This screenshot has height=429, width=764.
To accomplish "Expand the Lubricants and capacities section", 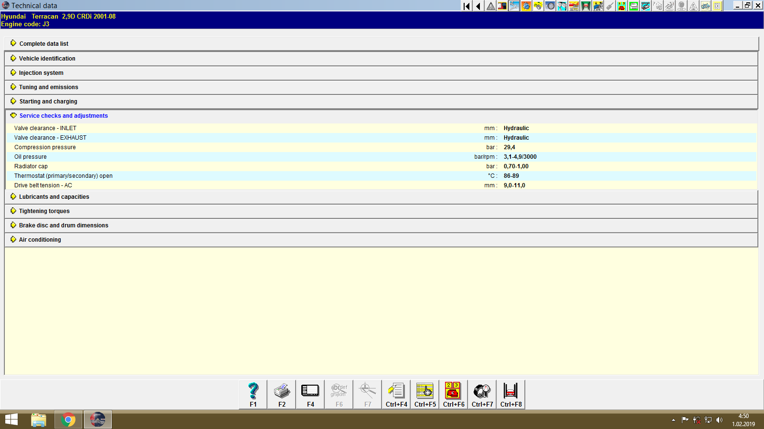I will [53, 196].
